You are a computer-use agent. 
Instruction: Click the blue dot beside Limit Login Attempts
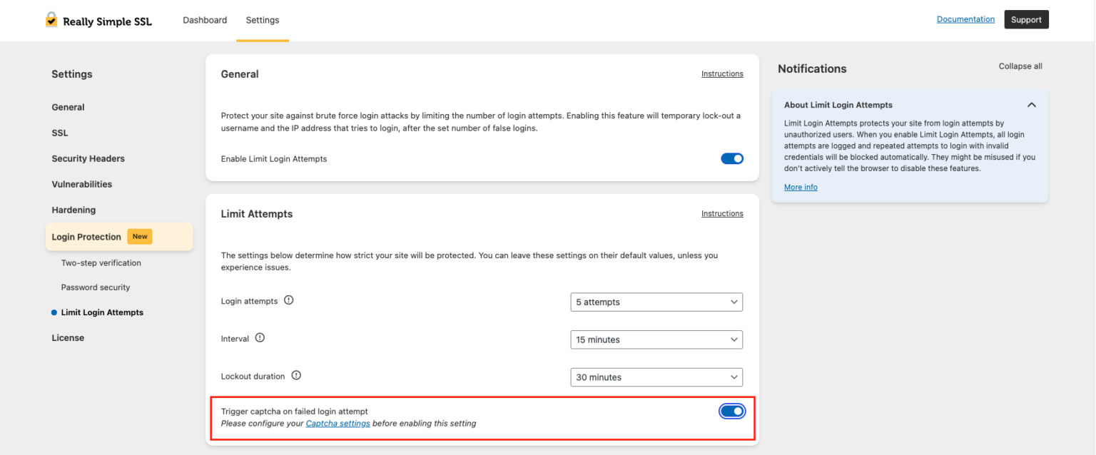pyautogui.click(x=53, y=312)
